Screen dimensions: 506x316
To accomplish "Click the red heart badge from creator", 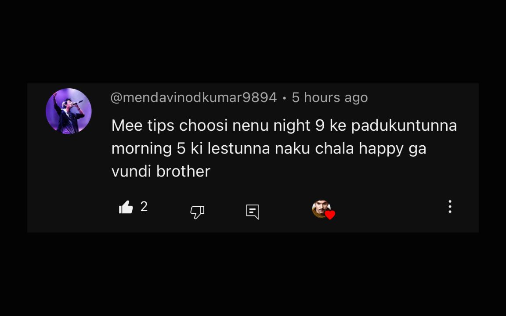I will click(330, 215).
